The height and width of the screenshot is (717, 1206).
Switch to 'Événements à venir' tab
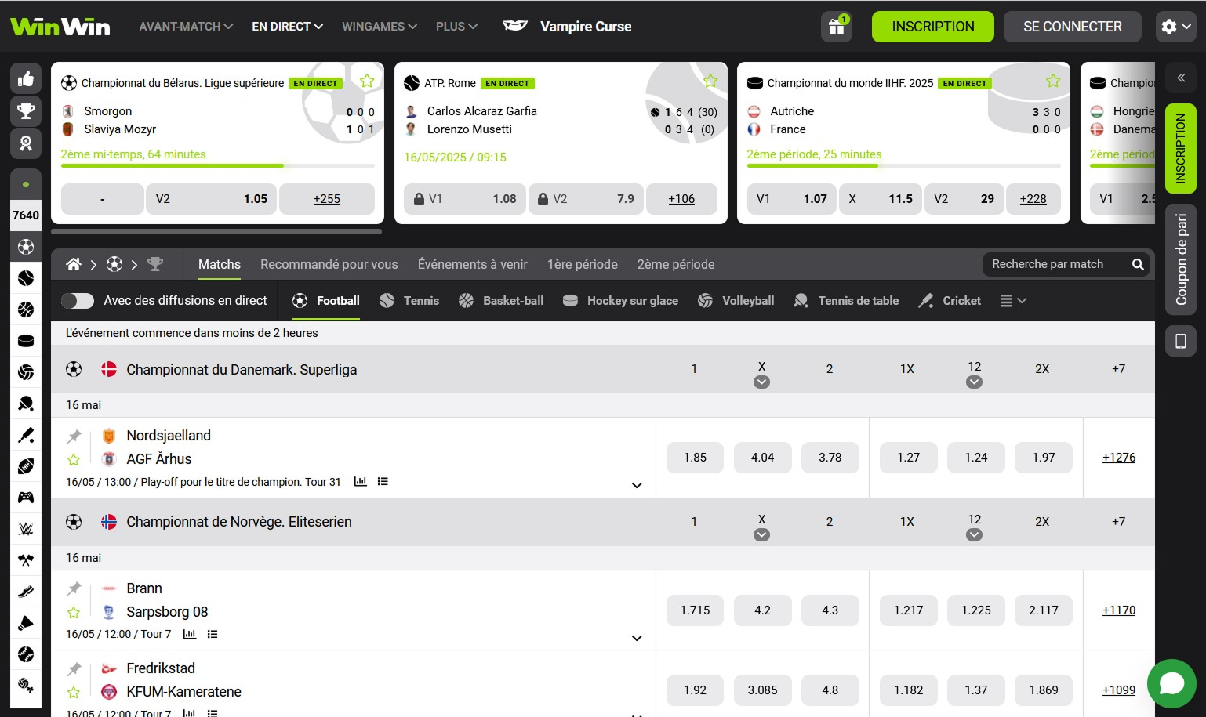(473, 264)
